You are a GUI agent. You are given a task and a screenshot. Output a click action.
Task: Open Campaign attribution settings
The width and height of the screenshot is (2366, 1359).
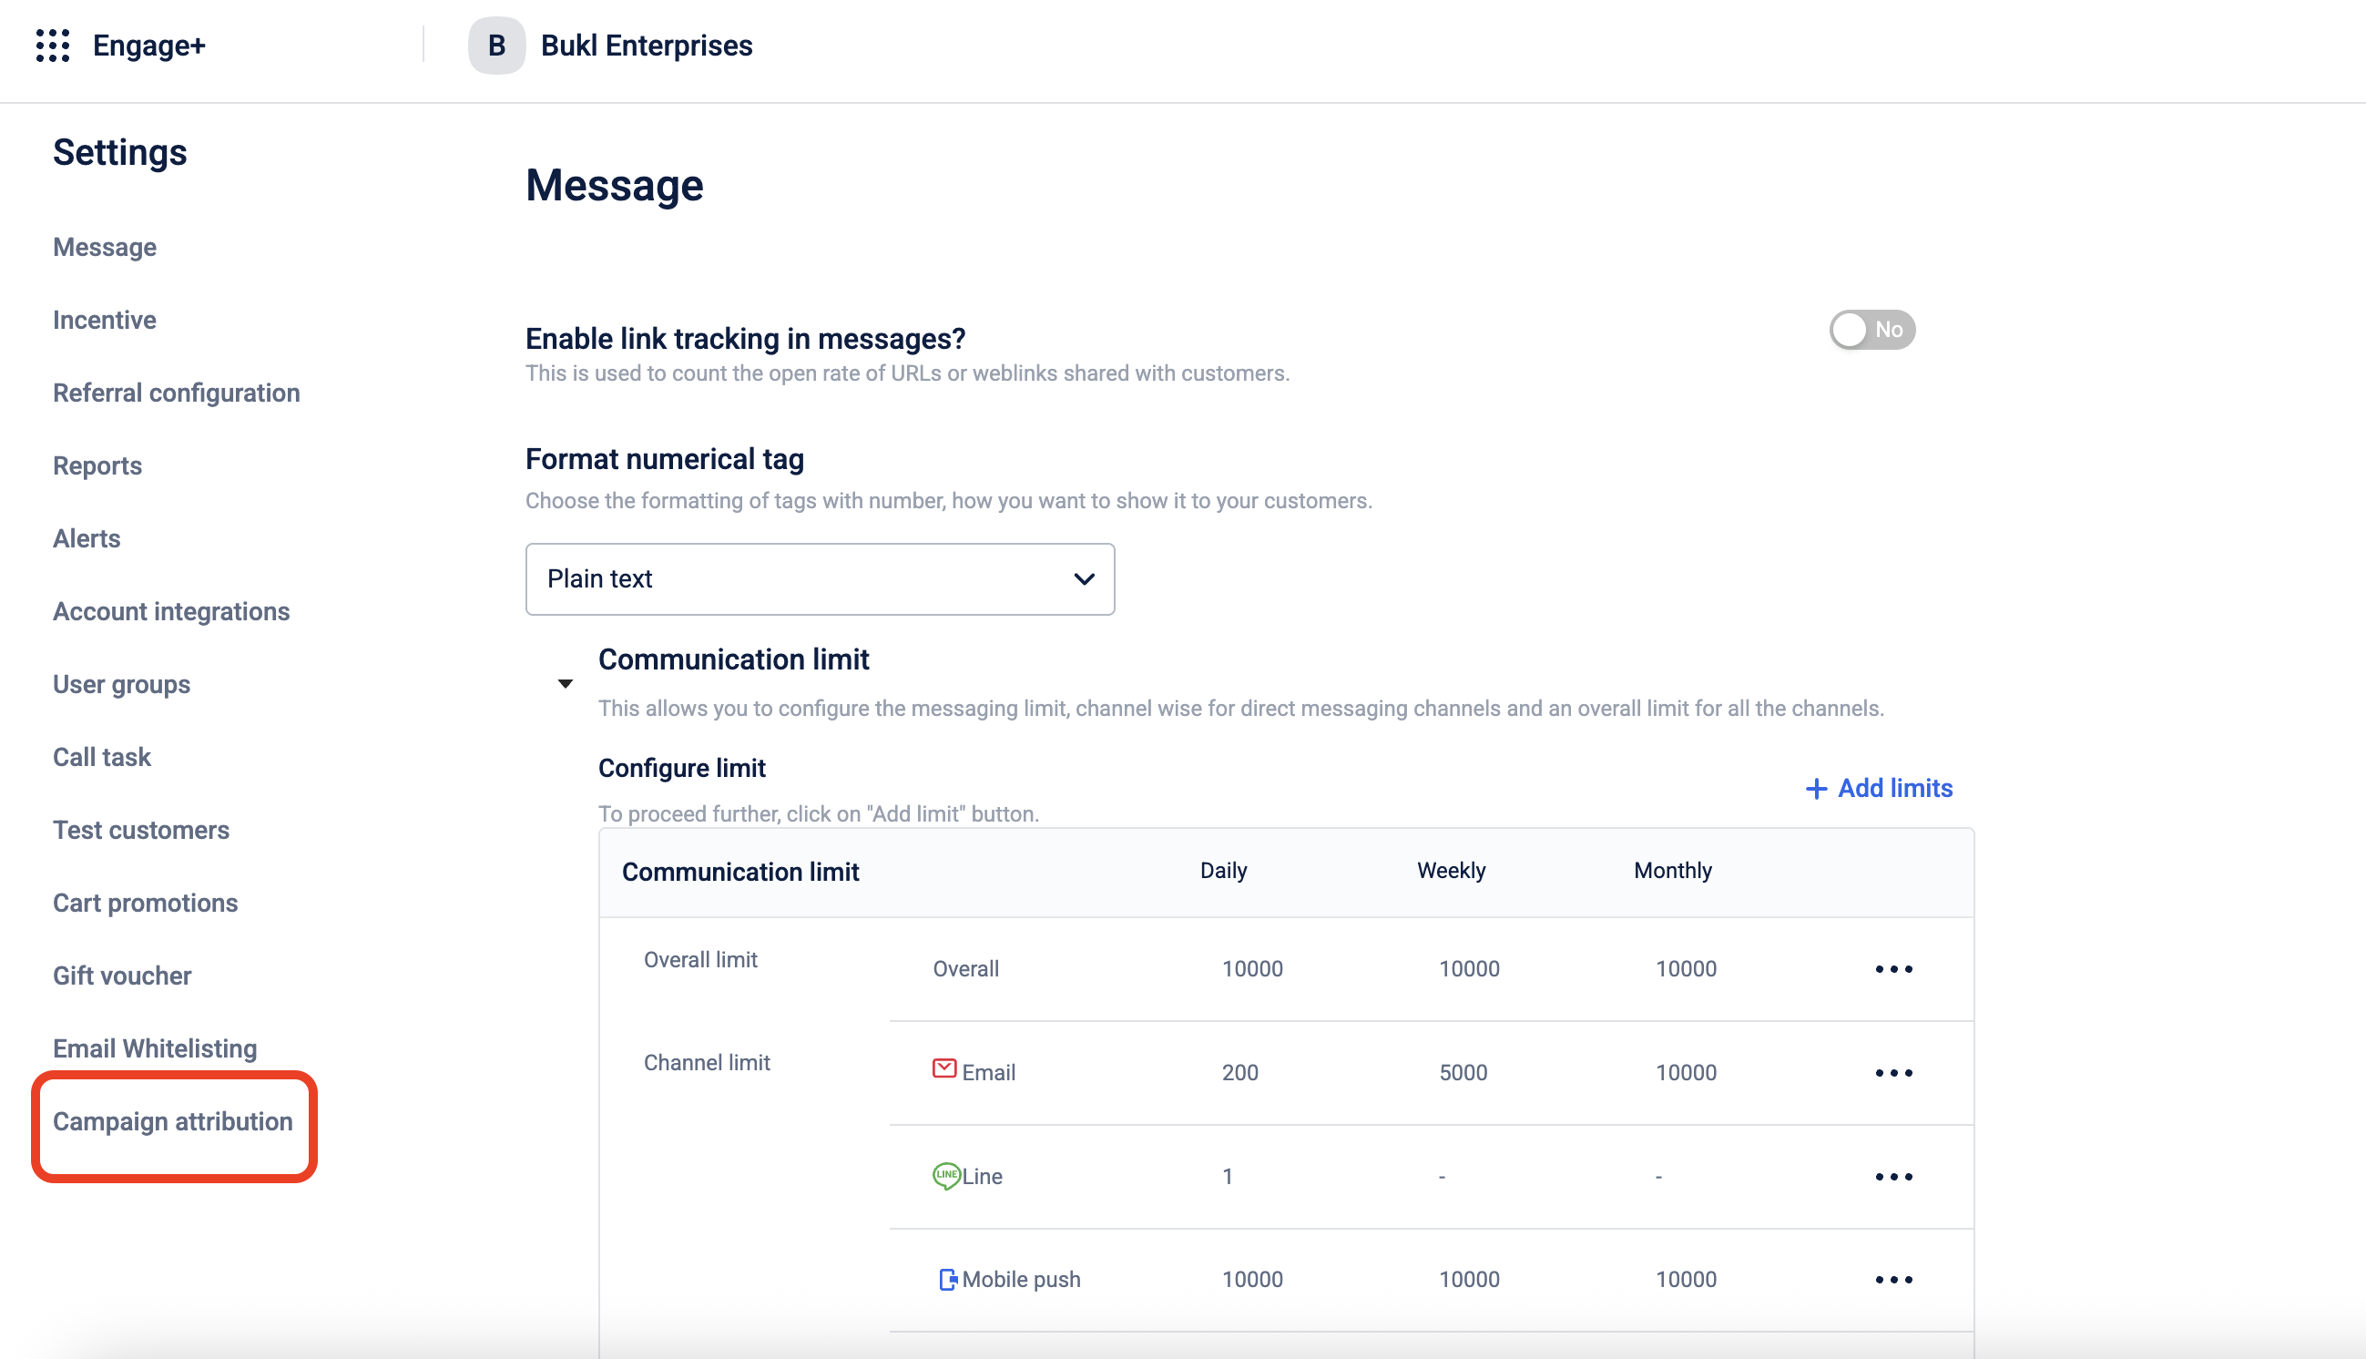[173, 1121]
